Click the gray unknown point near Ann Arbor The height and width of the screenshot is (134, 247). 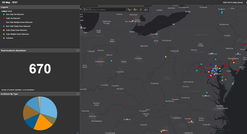pyautogui.click(x=133, y=21)
